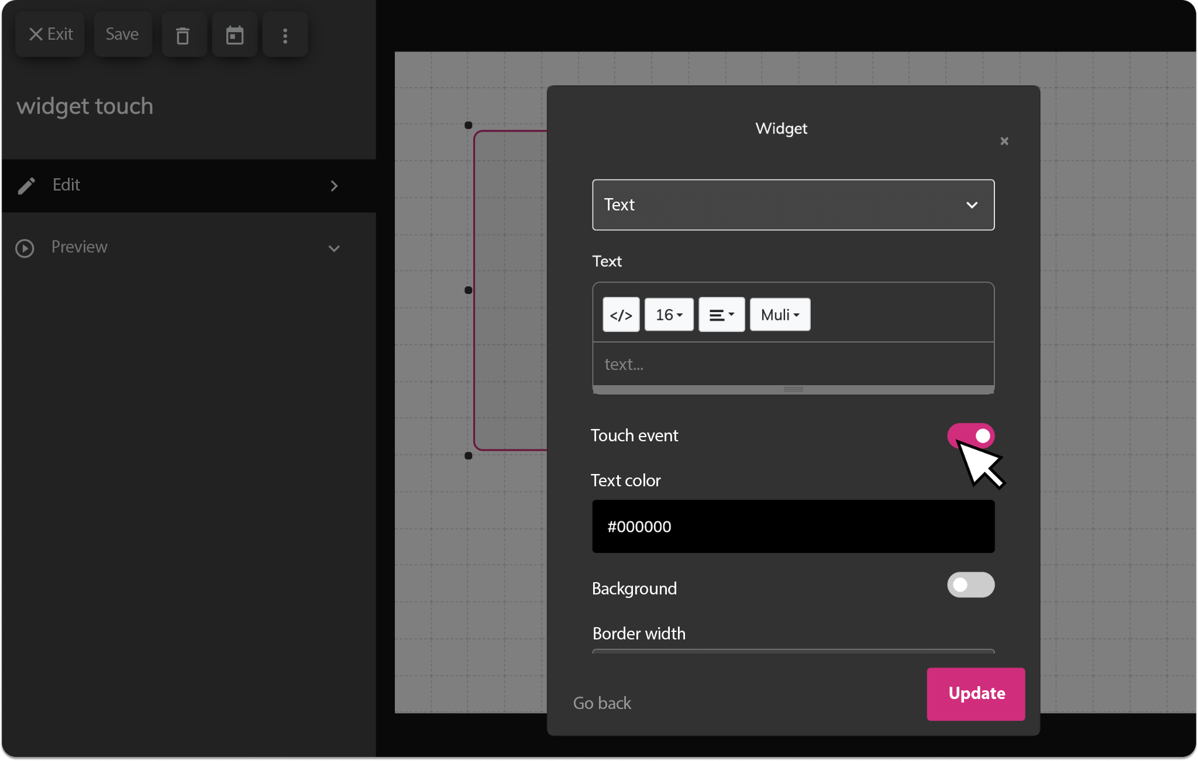
Task: Click the widget touch title text
Action: point(85,106)
